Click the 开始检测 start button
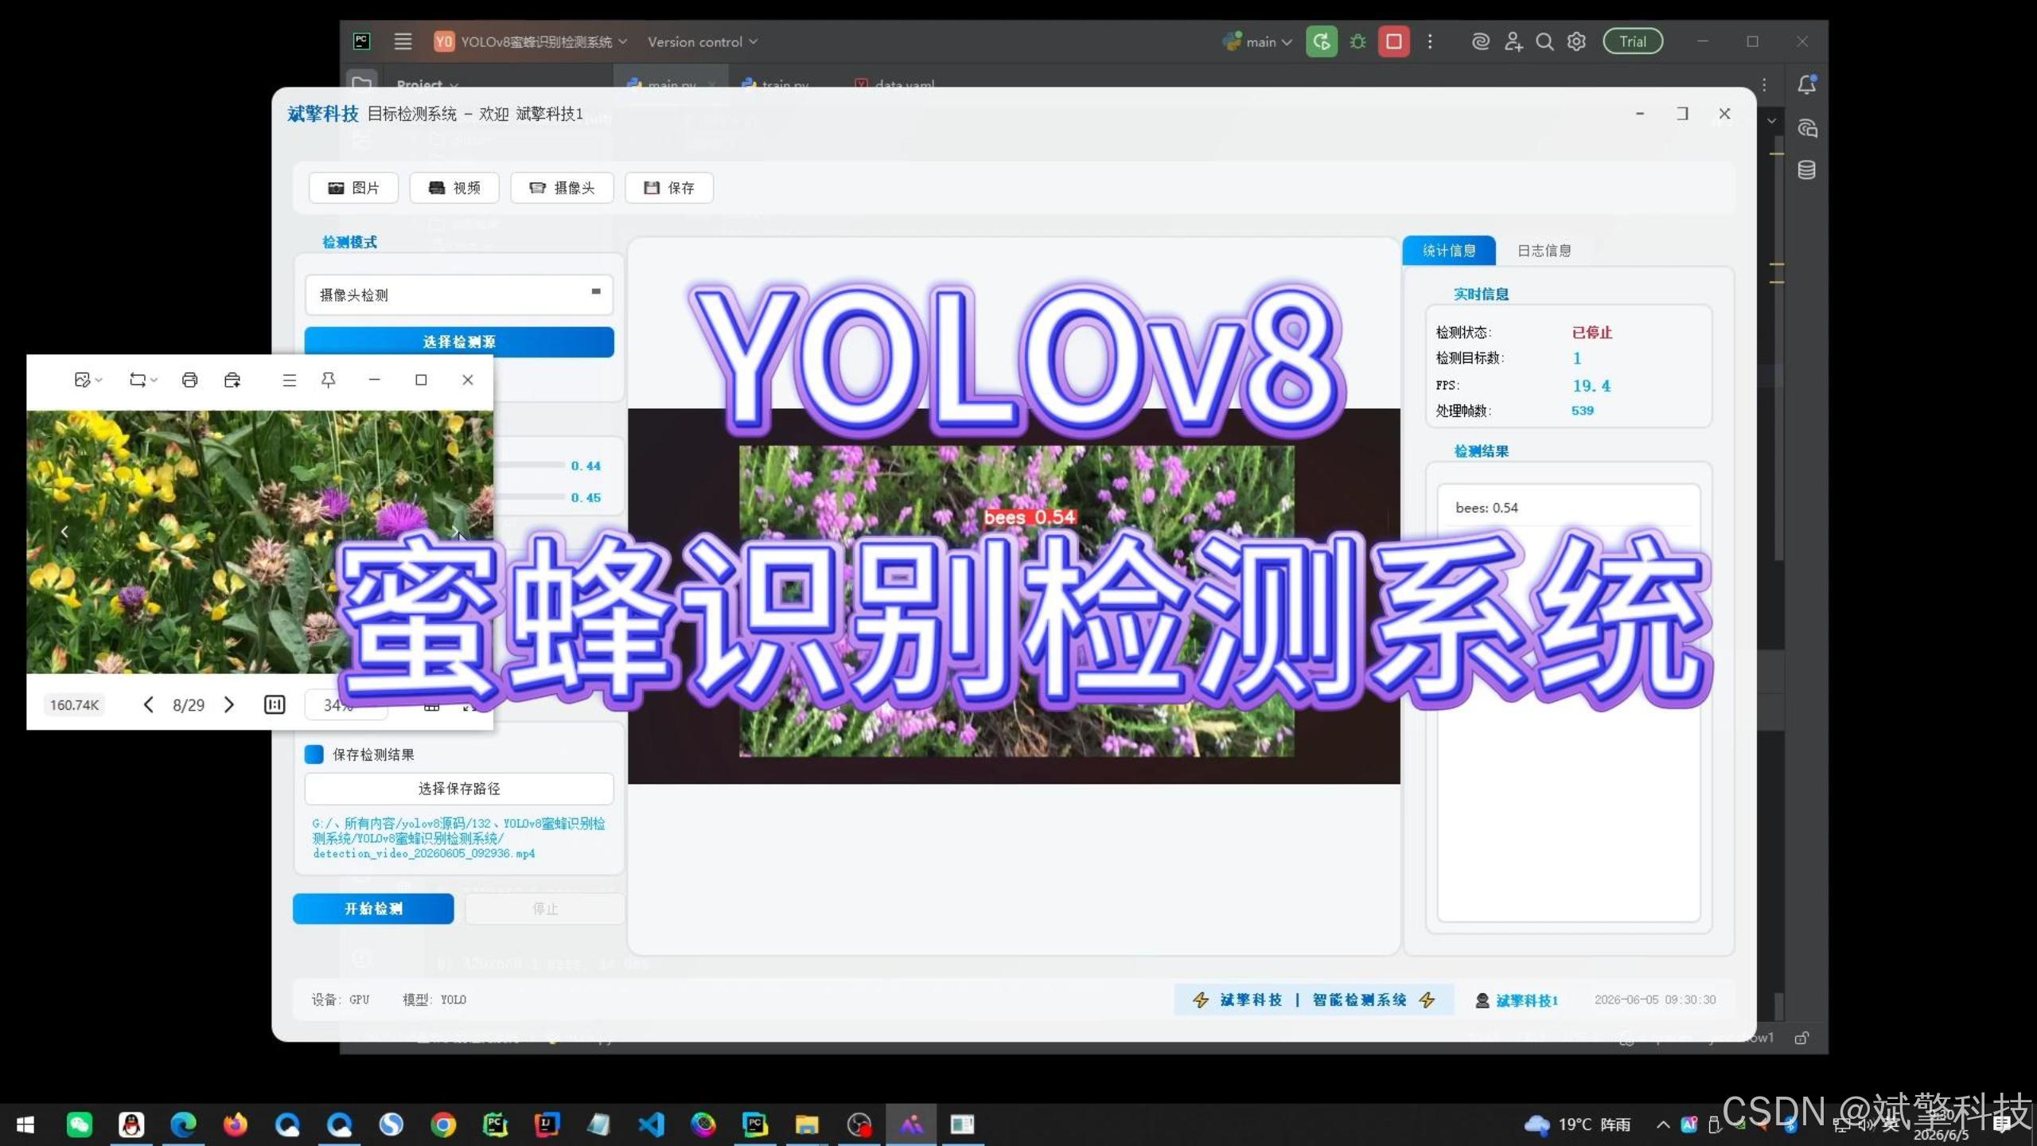2037x1146 pixels. click(373, 909)
